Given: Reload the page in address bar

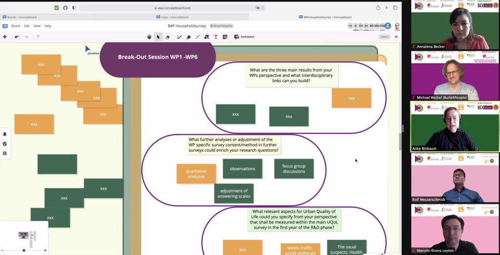Looking at the screenshot, I should tap(263, 8).
